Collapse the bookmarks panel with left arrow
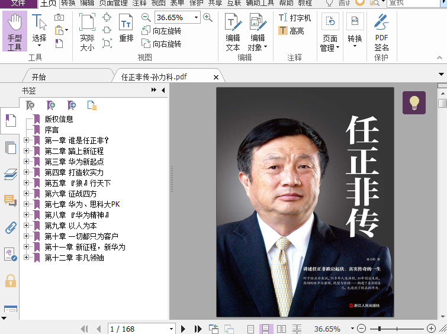Screen dimensions: 447x334 coord(163,90)
